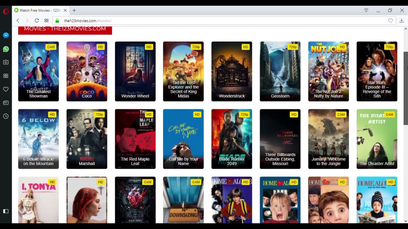Open the Geostorm movie poster
The height and width of the screenshot is (229, 408).
280,71
